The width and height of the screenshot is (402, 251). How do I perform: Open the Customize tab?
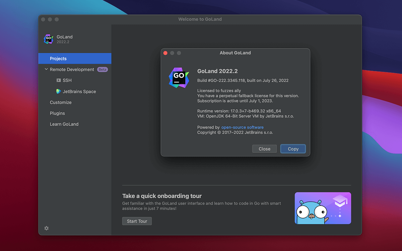61,102
